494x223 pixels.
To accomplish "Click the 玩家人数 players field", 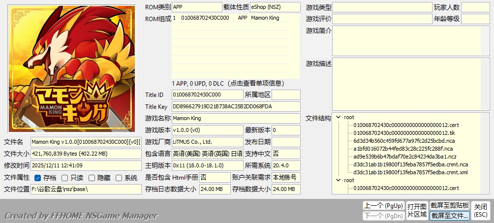I will click(x=475, y=7).
